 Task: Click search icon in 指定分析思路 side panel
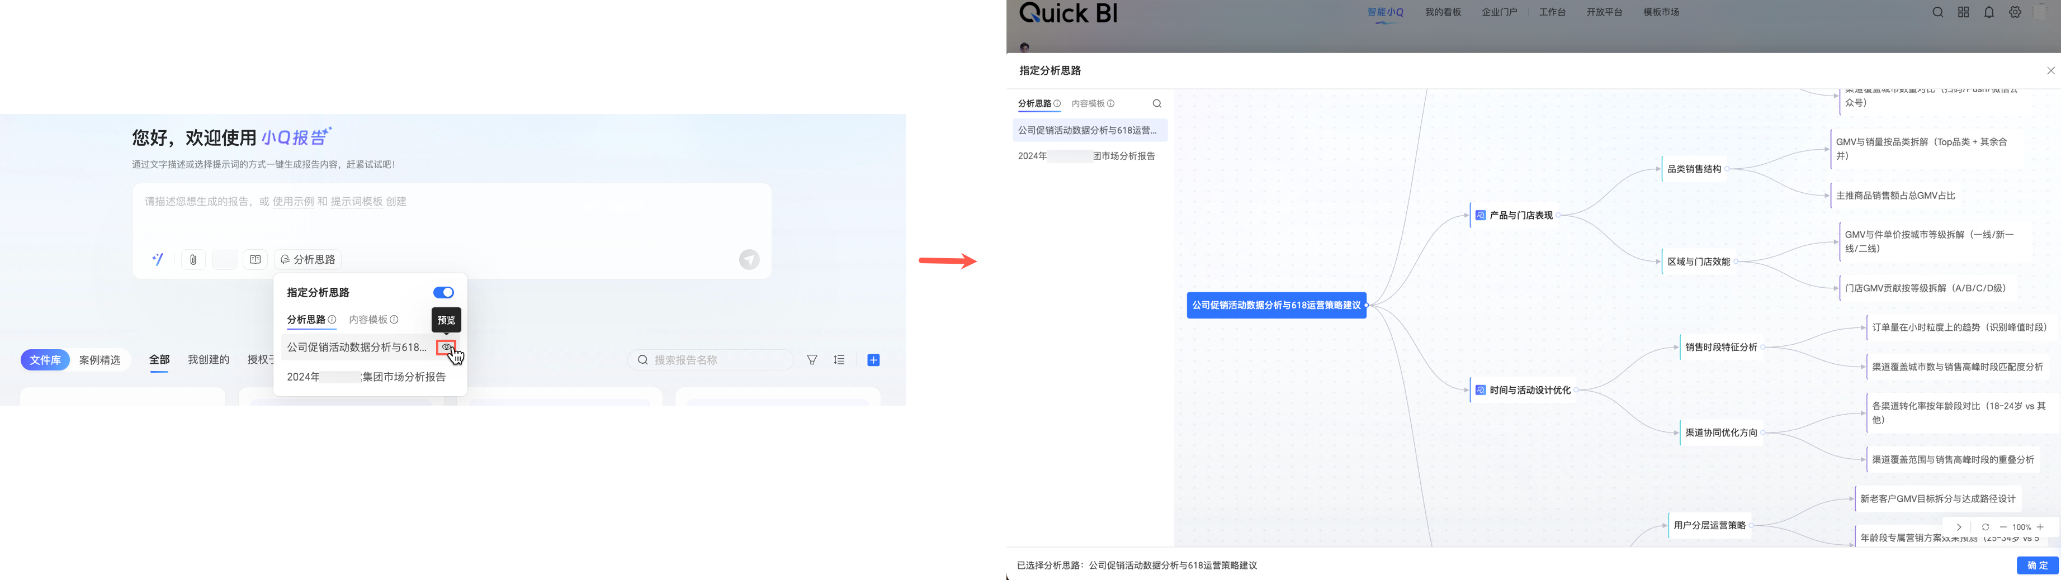[x=1157, y=103]
